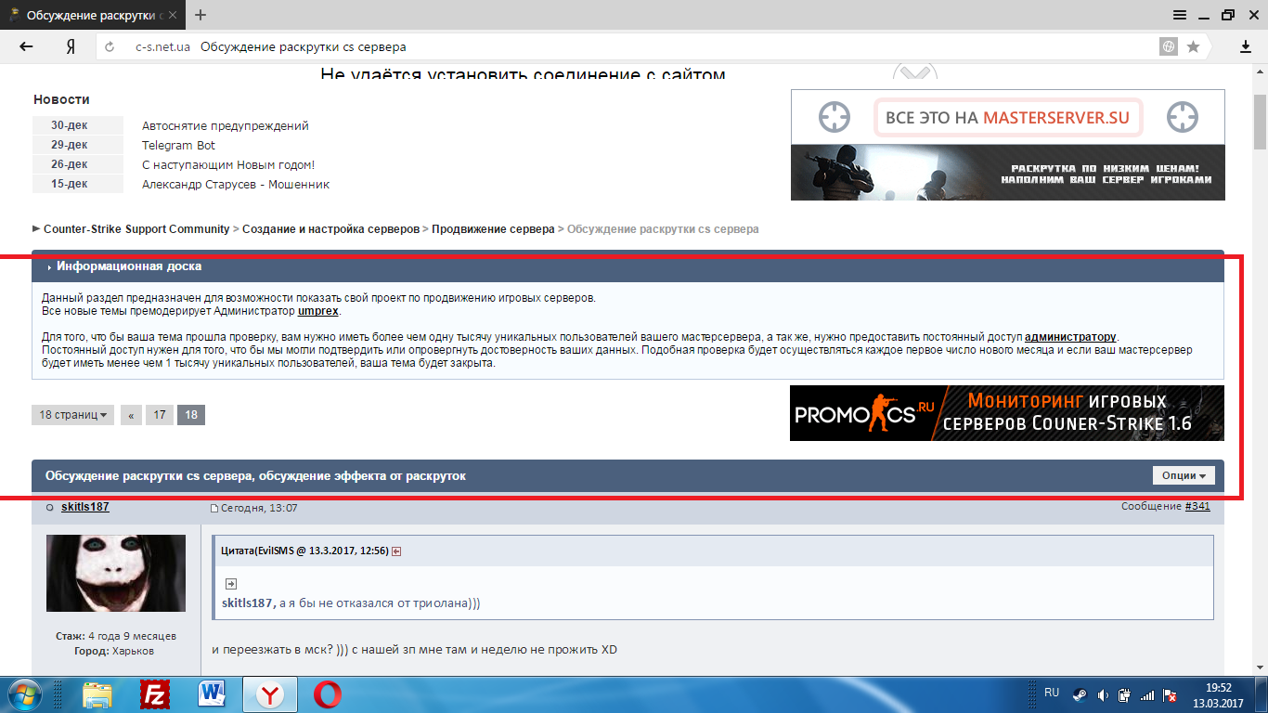Collapse the Информационная доска section
This screenshot has width=1268, height=713.
pyautogui.click(x=49, y=266)
